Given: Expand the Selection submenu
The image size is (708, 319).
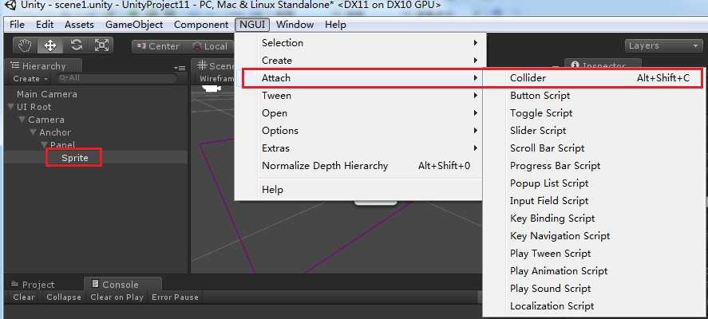Looking at the screenshot, I should coord(360,43).
